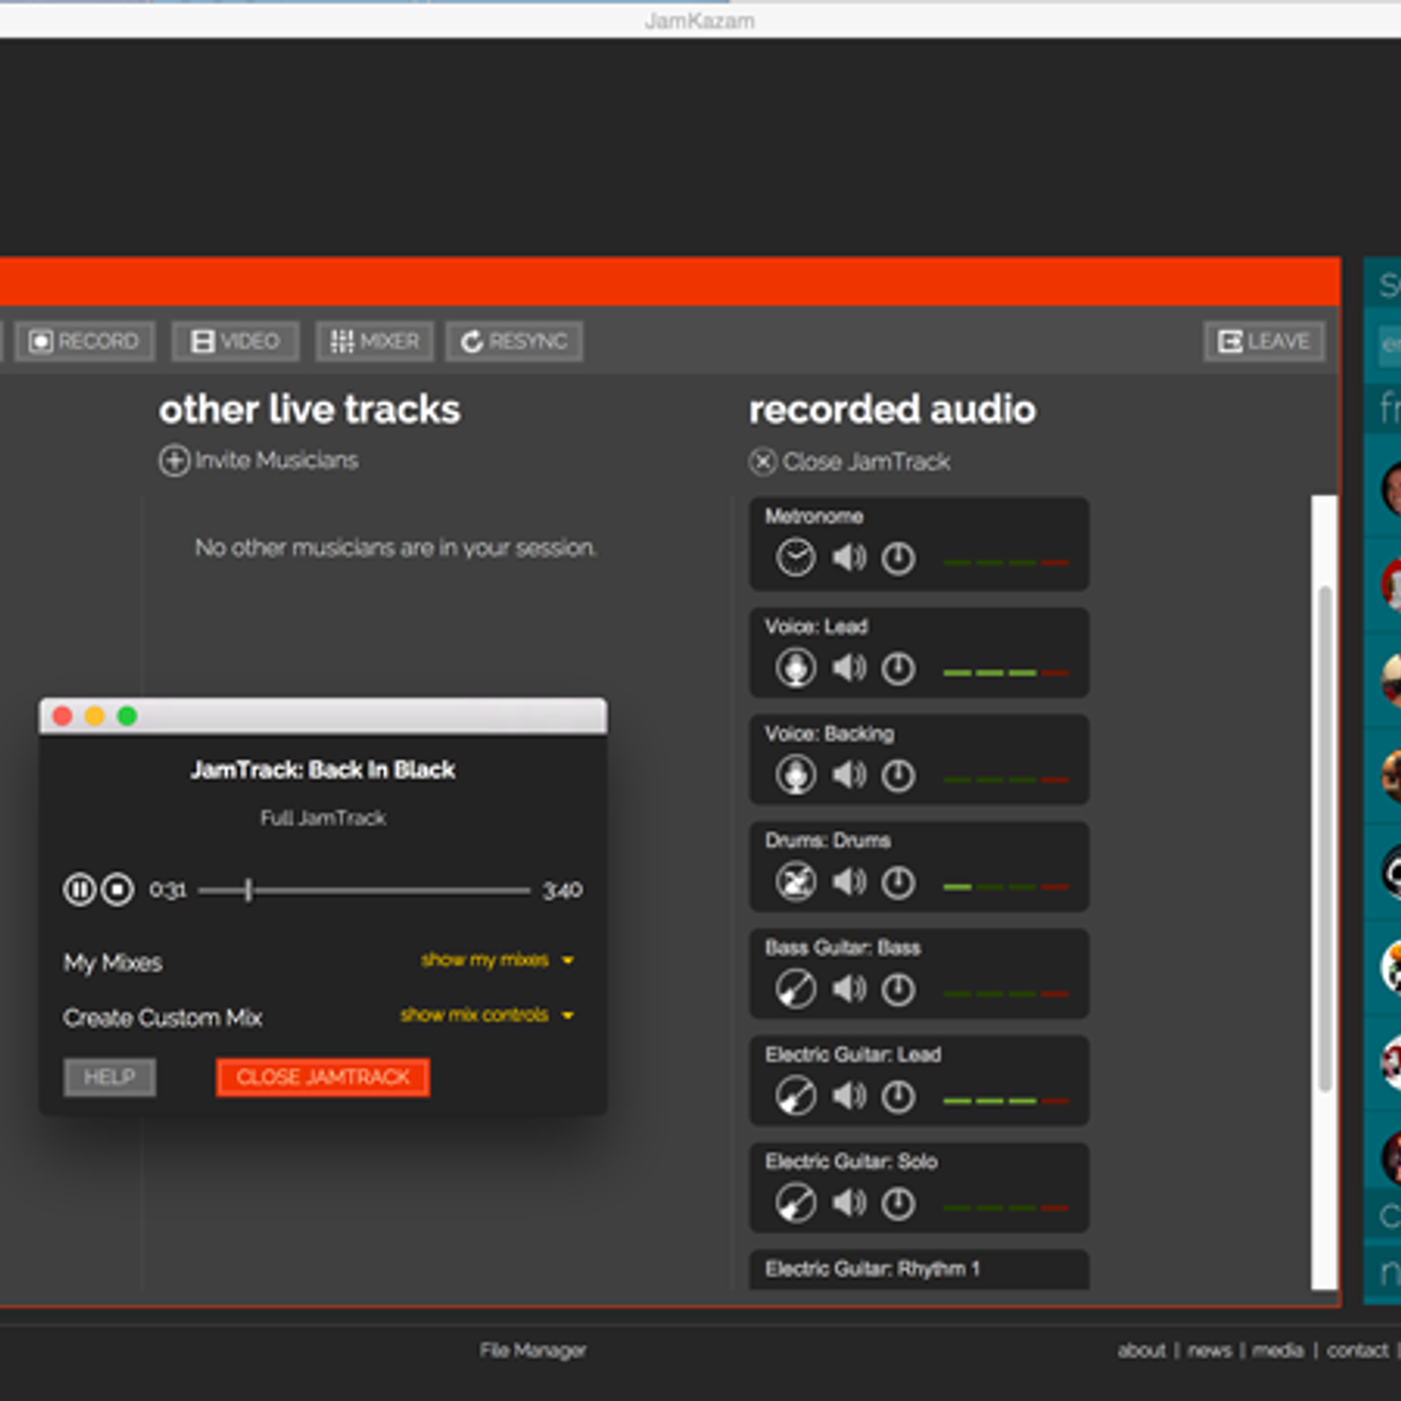Image resolution: width=1401 pixels, height=1401 pixels.
Task: Click the Close JamTrack link
Action: point(849,461)
